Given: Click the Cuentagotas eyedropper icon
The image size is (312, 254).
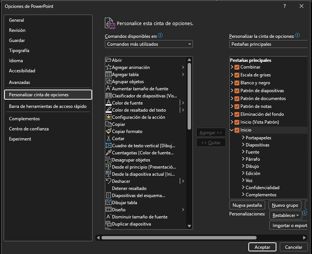Looking at the screenshot, I should click(109, 153).
